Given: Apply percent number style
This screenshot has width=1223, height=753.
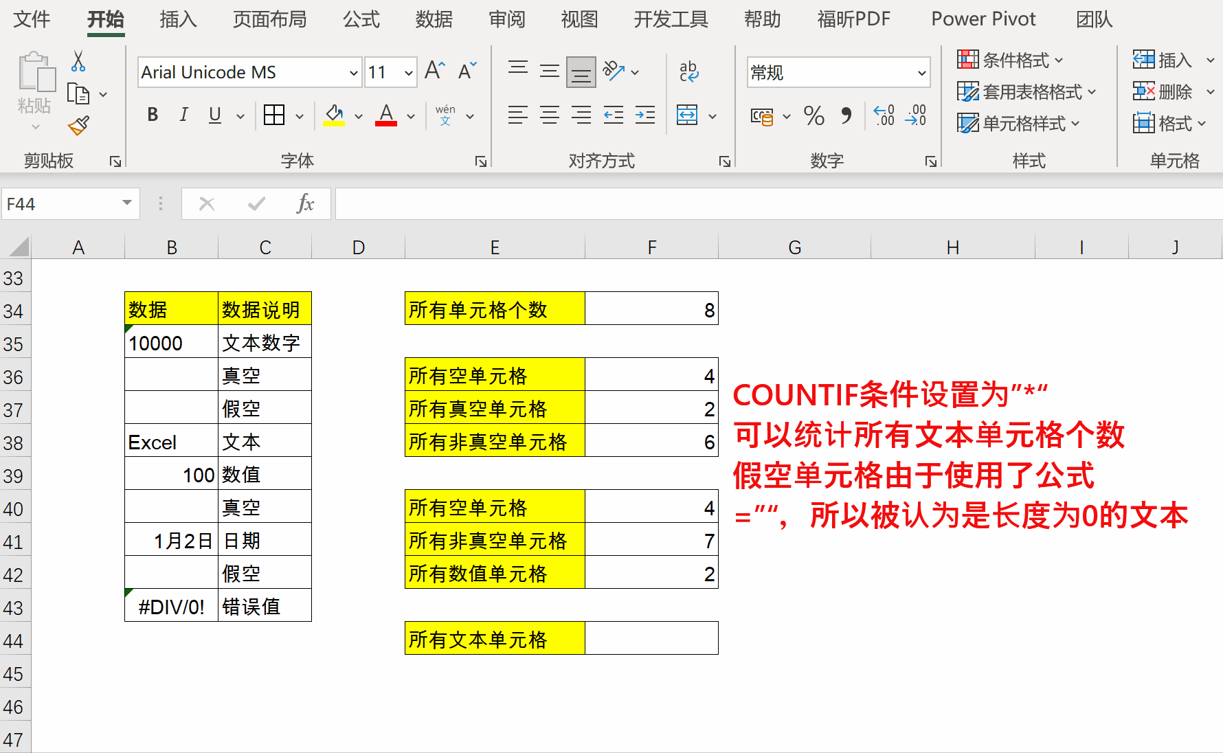Looking at the screenshot, I should pyautogui.click(x=814, y=116).
